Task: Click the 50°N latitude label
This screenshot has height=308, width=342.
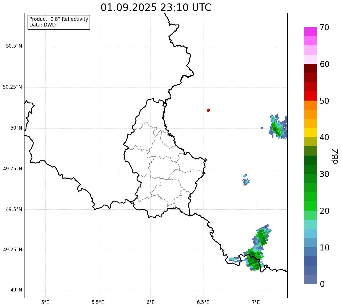Action: [x=16, y=128]
